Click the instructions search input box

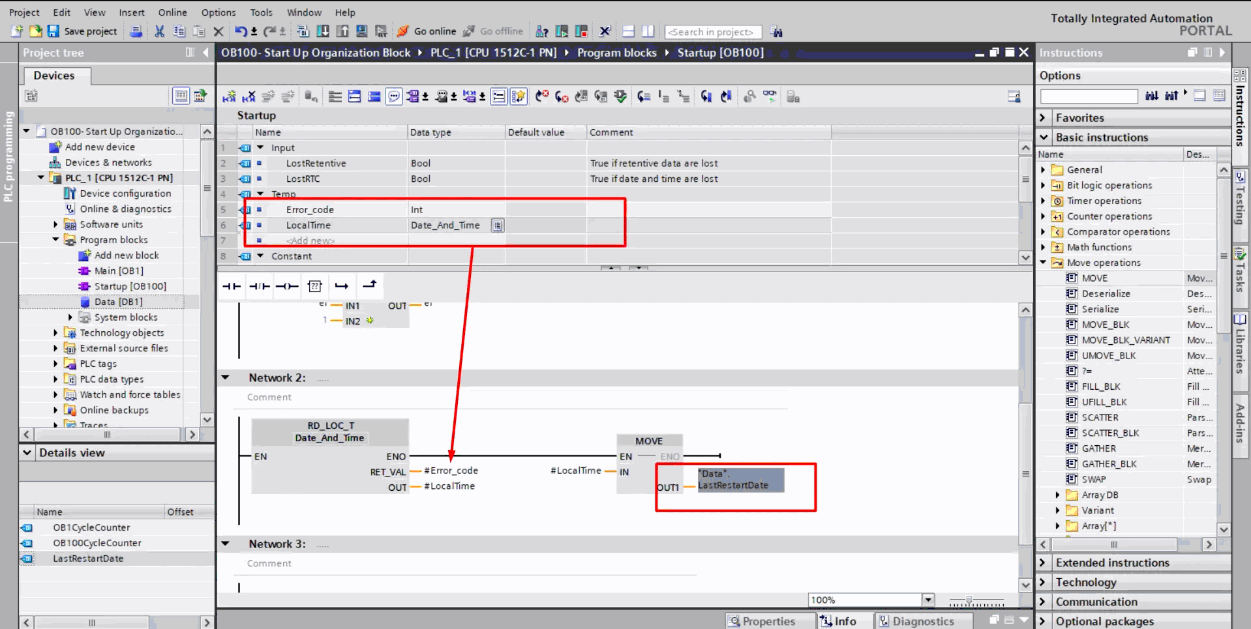(x=1089, y=96)
